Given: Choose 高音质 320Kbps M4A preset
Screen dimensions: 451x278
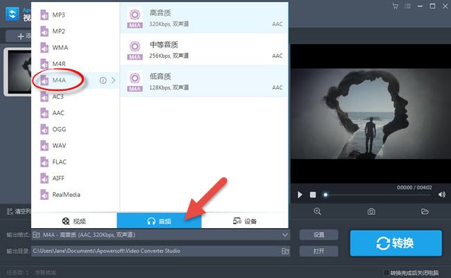Looking at the screenshot, I should point(204,18).
